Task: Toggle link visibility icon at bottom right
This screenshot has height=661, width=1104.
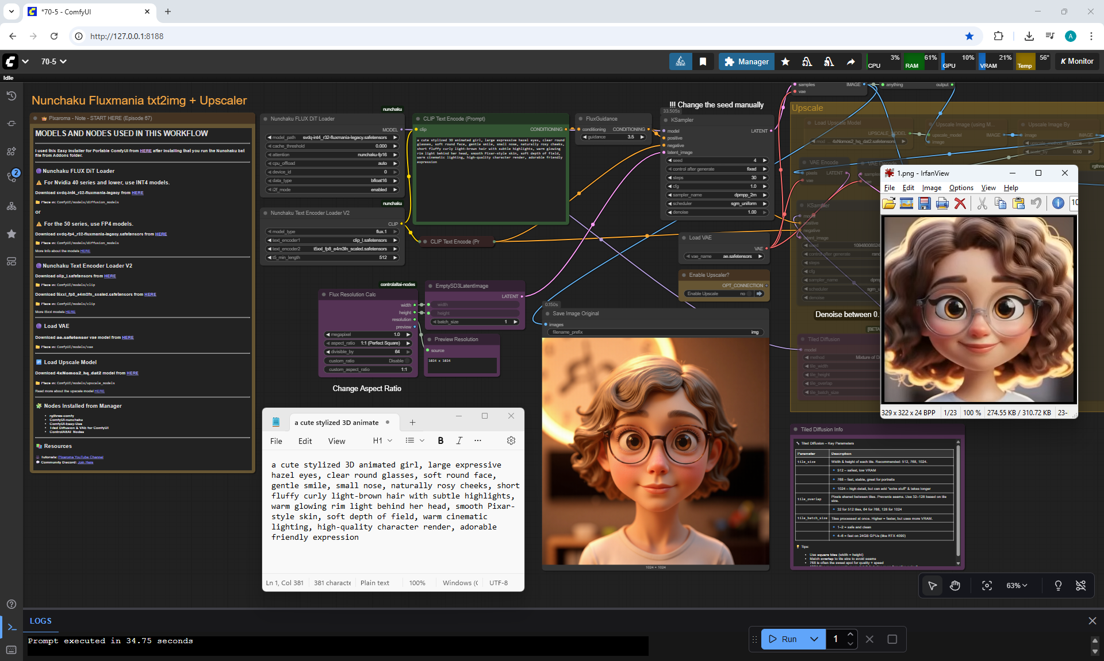Action: (1080, 585)
